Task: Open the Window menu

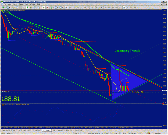Action: point(33,4)
